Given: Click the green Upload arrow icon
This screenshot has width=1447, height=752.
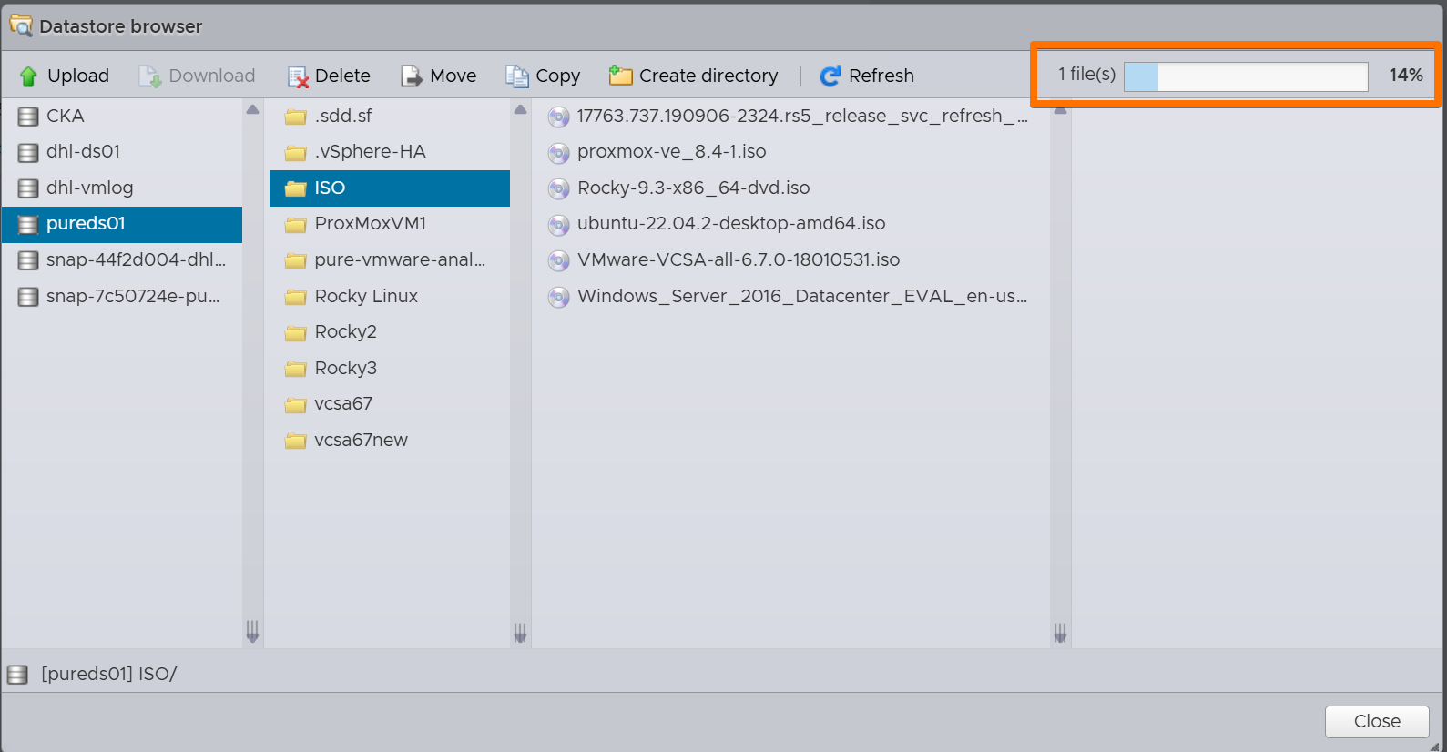Looking at the screenshot, I should (28, 76).
